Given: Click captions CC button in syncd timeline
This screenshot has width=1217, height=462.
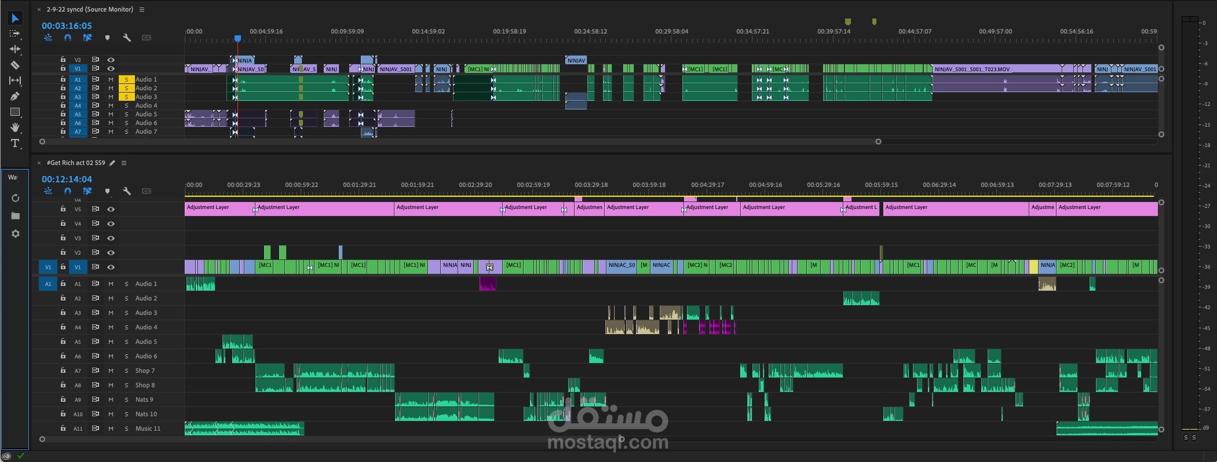Looking at the screenshot, I should point(147,38).
